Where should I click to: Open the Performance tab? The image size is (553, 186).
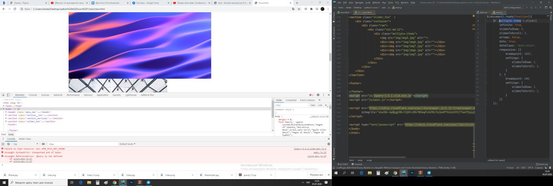[73, 95]
